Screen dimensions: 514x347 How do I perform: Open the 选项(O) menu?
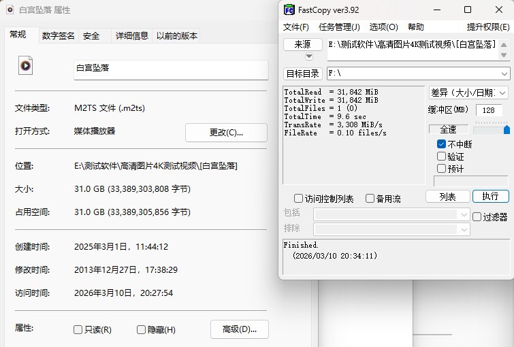(x=383, y=27)
